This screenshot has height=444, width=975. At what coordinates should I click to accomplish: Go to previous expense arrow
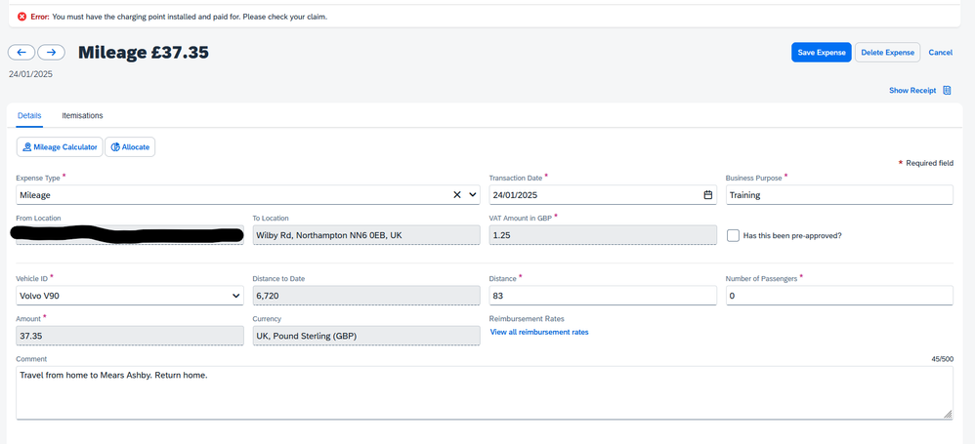tap(21, 53)
